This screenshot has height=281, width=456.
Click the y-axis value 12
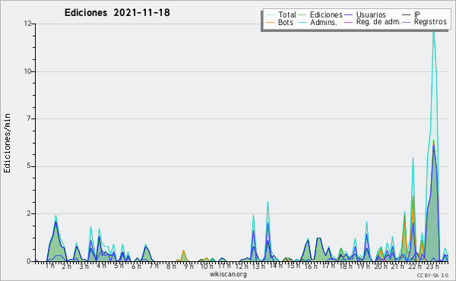(27, 24)
